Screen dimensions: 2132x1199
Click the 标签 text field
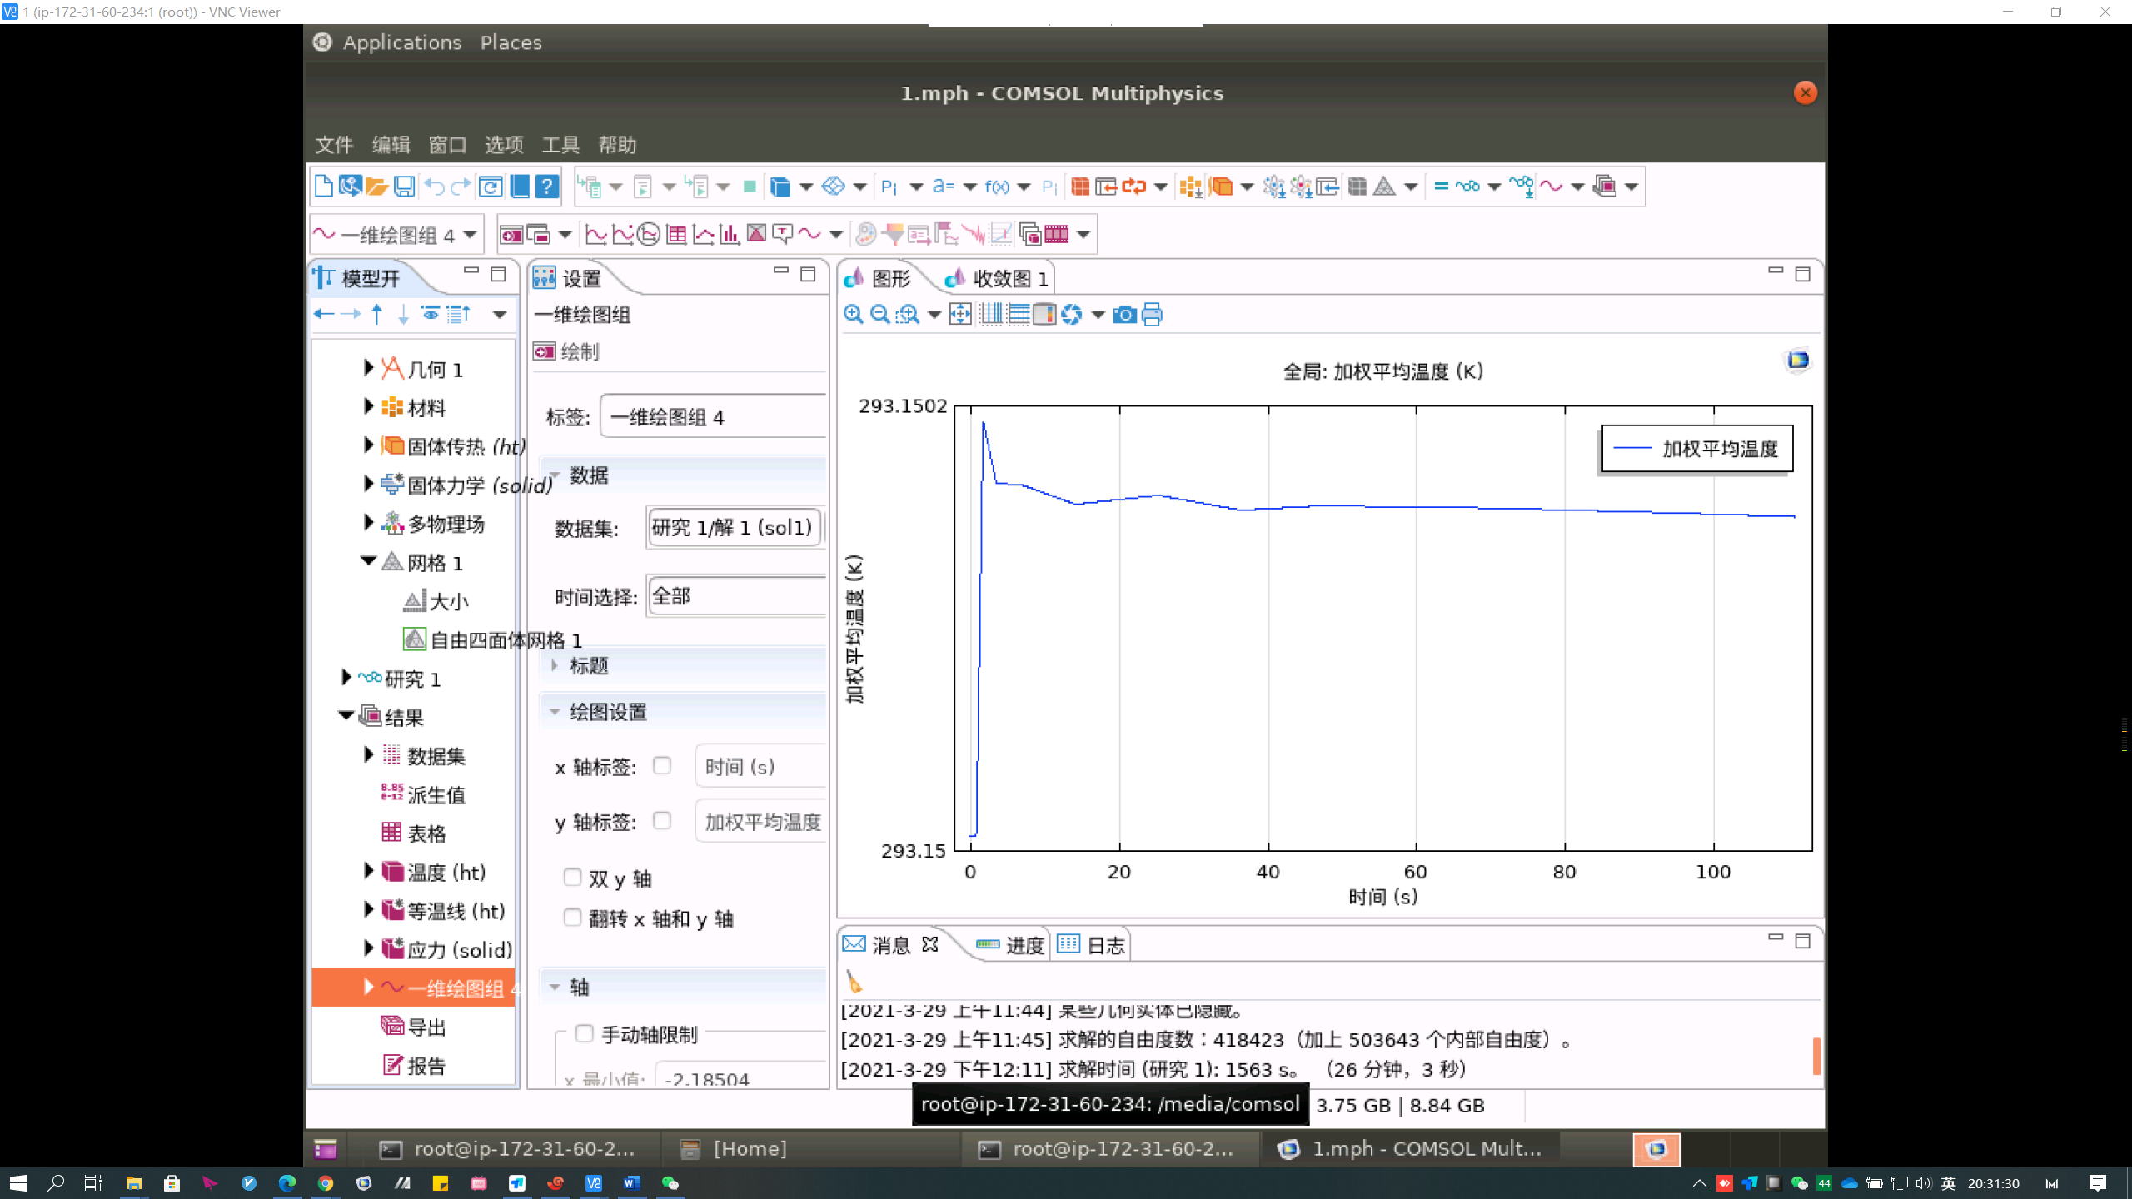(x=714, y=416)
